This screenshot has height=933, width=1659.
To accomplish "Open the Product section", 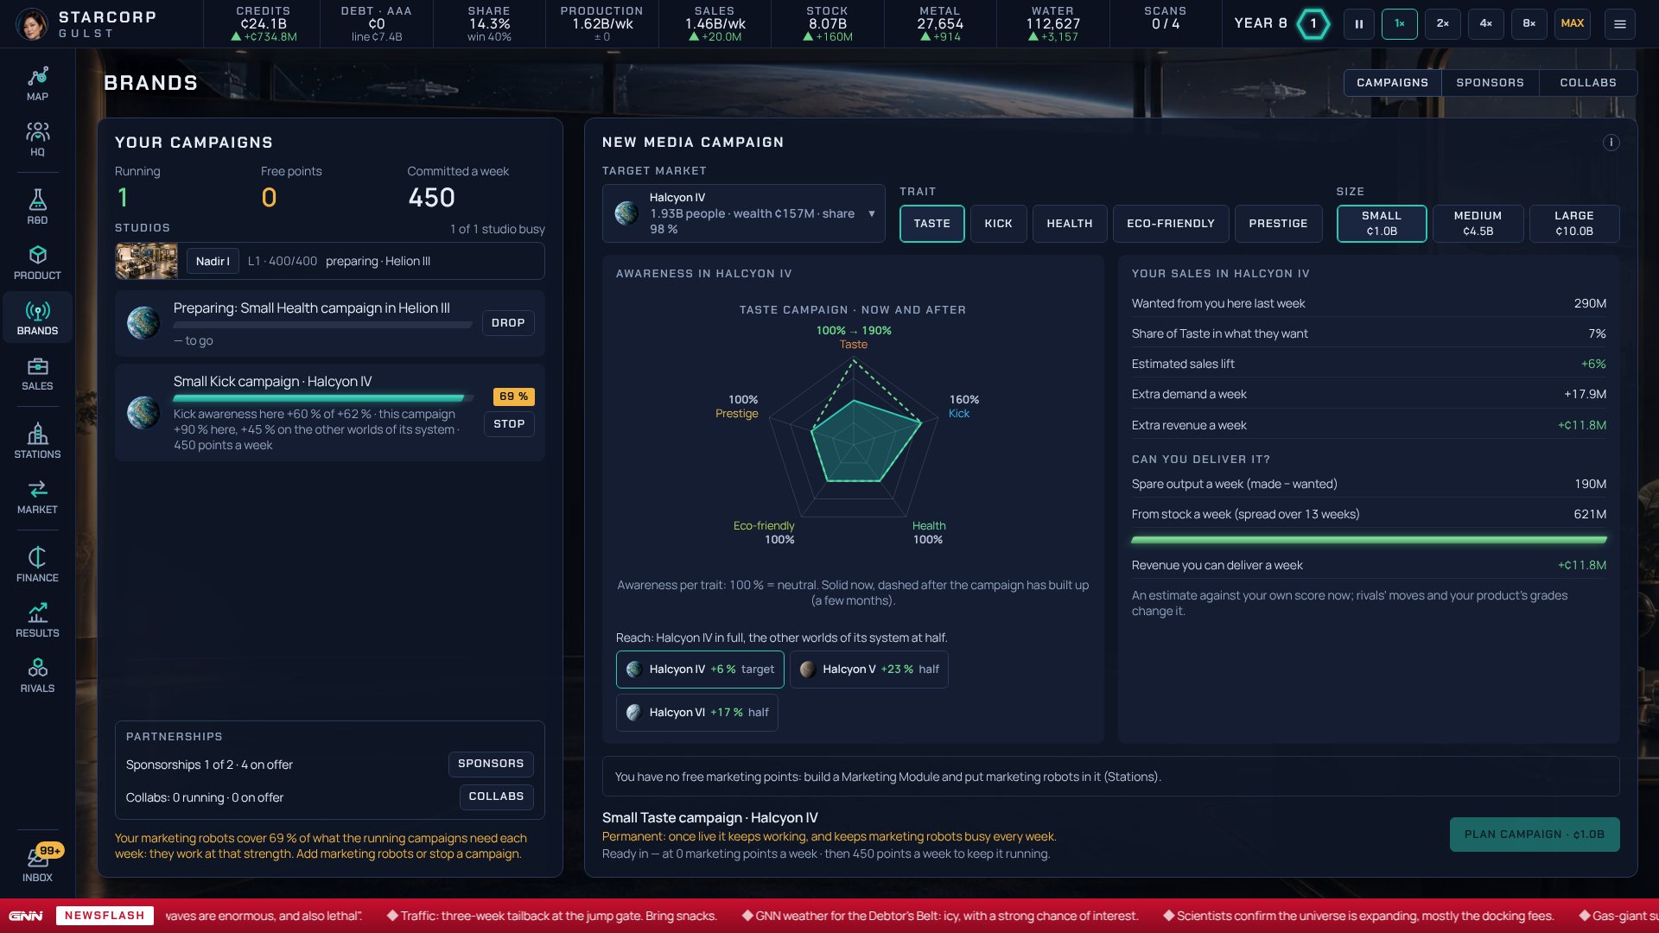I will 37,263.
